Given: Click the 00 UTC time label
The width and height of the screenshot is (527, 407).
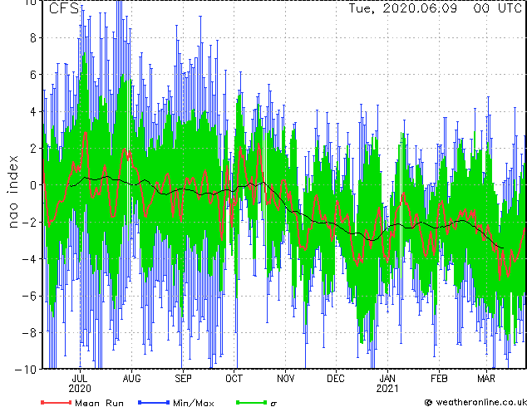Looking at the screenshot, I should point(497,8).
